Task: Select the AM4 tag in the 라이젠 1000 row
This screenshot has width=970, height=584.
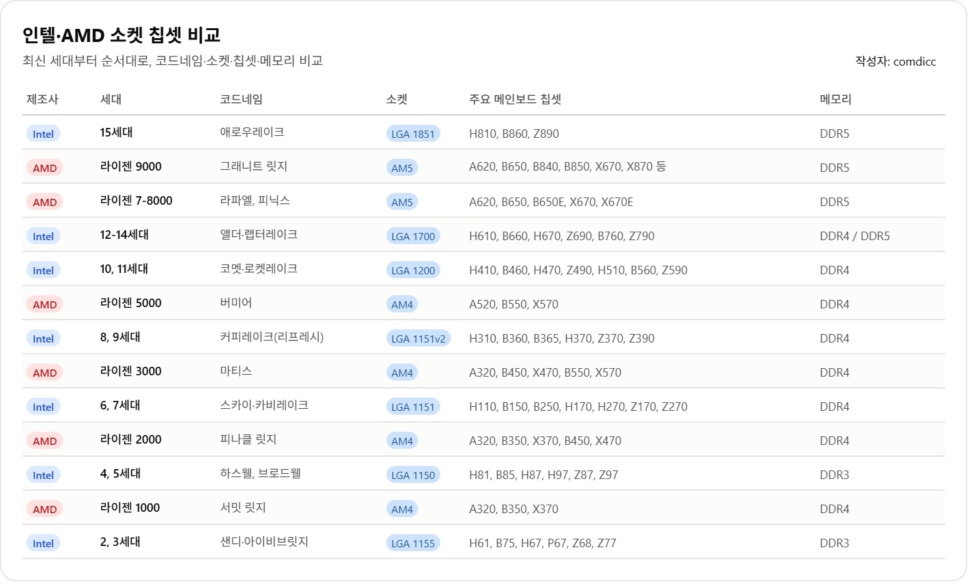Action: click(x=402, y=509)
